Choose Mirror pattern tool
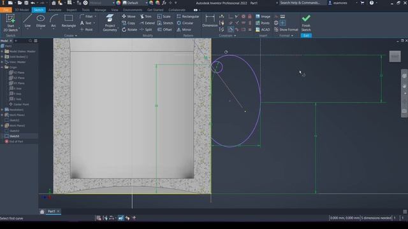Screen dimensions: 408x229 pos(184,30)
